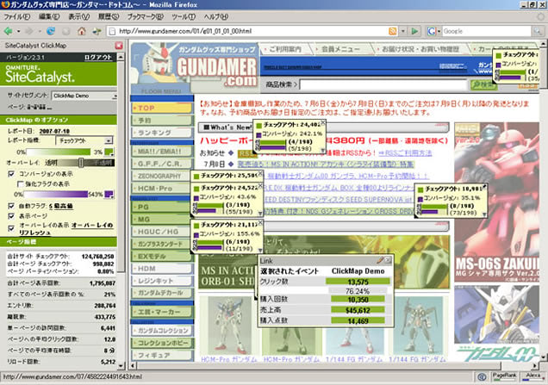Click the @ status bar icon

(482, 376)
